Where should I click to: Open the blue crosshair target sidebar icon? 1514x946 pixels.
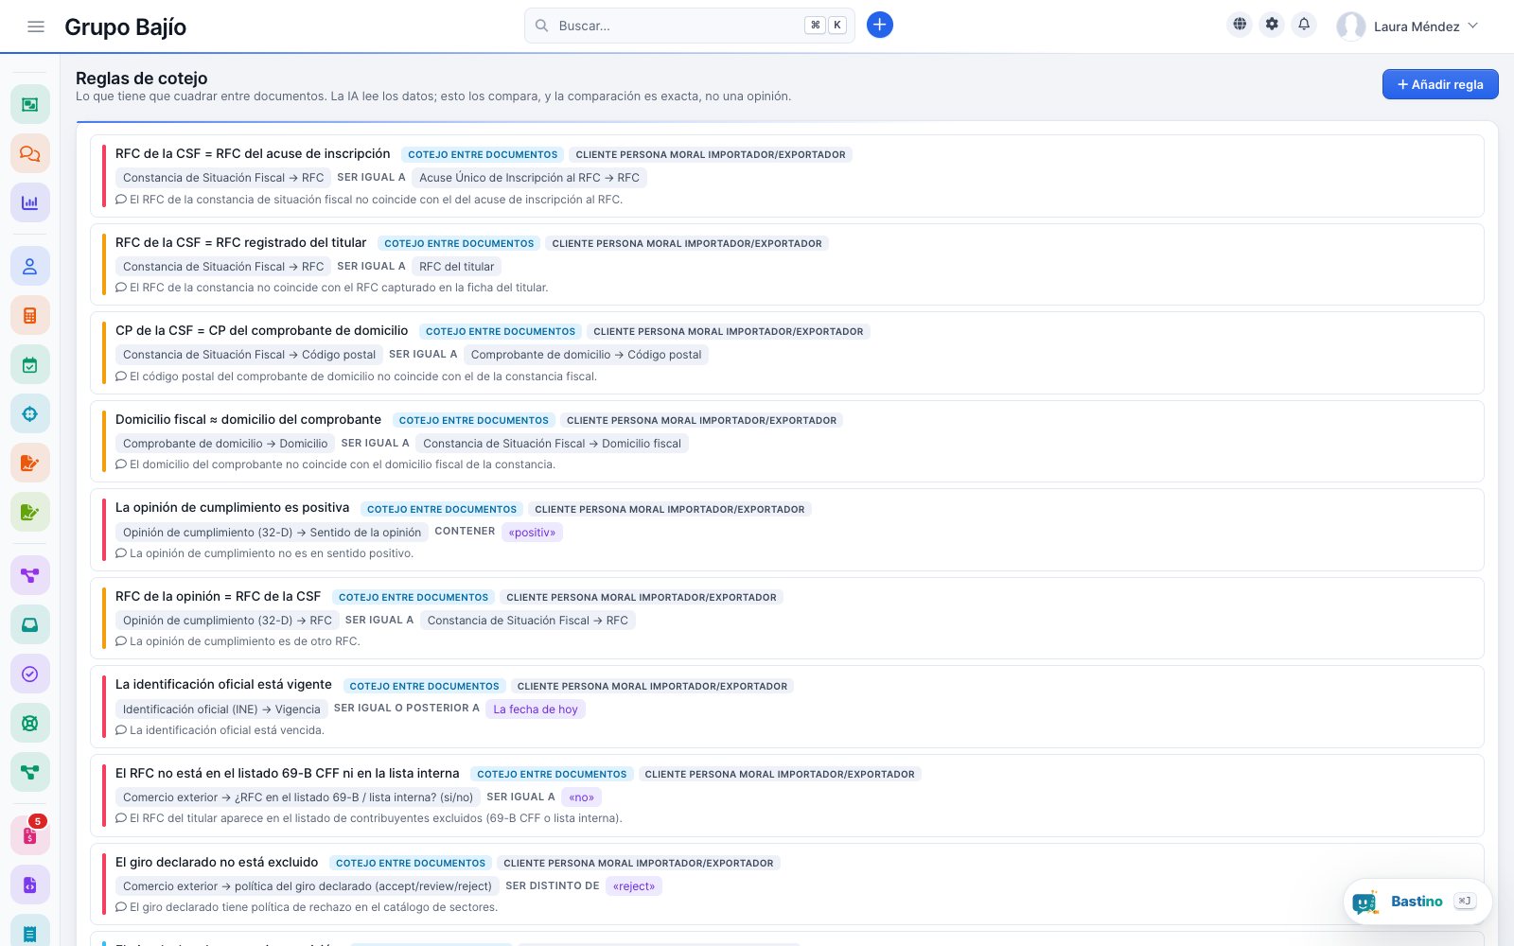point(30,413)
